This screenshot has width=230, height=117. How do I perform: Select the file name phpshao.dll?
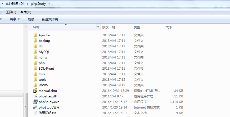point(48,96)
